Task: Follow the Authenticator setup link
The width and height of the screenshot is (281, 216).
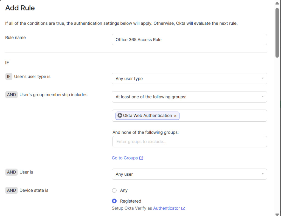Action: [x=166, y=208]
